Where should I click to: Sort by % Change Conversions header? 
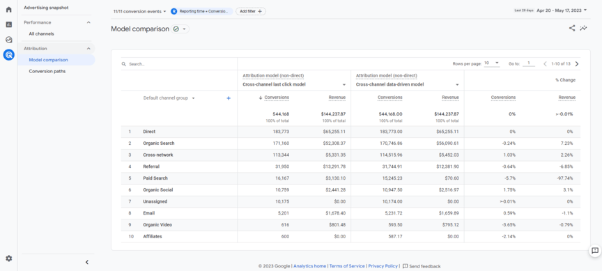(x=503, y=98)
